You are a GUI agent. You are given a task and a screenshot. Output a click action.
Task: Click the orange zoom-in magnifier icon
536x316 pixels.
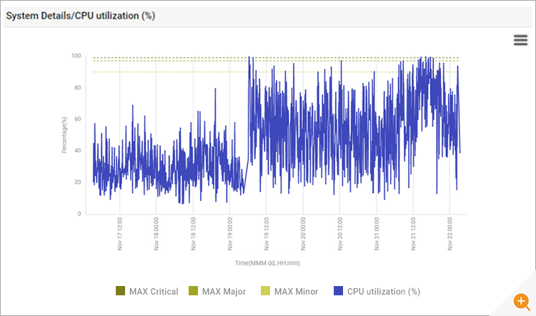521,302
